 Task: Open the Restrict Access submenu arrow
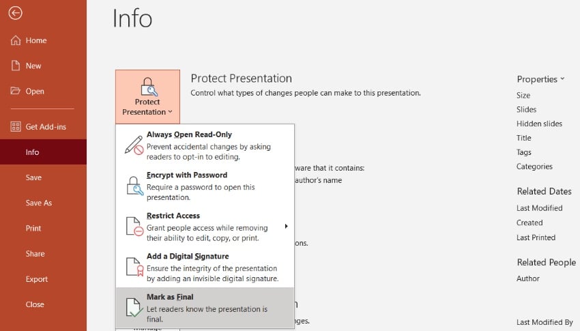coord(286,226)
